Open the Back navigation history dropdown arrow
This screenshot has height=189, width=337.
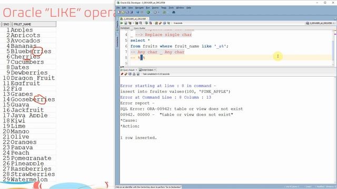pos(152,12)
